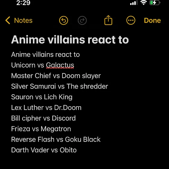Screen dimensions: 169x169
Task: Tap the Silver Samurai vs The shredder line
Action: click(x=60, y=86)
